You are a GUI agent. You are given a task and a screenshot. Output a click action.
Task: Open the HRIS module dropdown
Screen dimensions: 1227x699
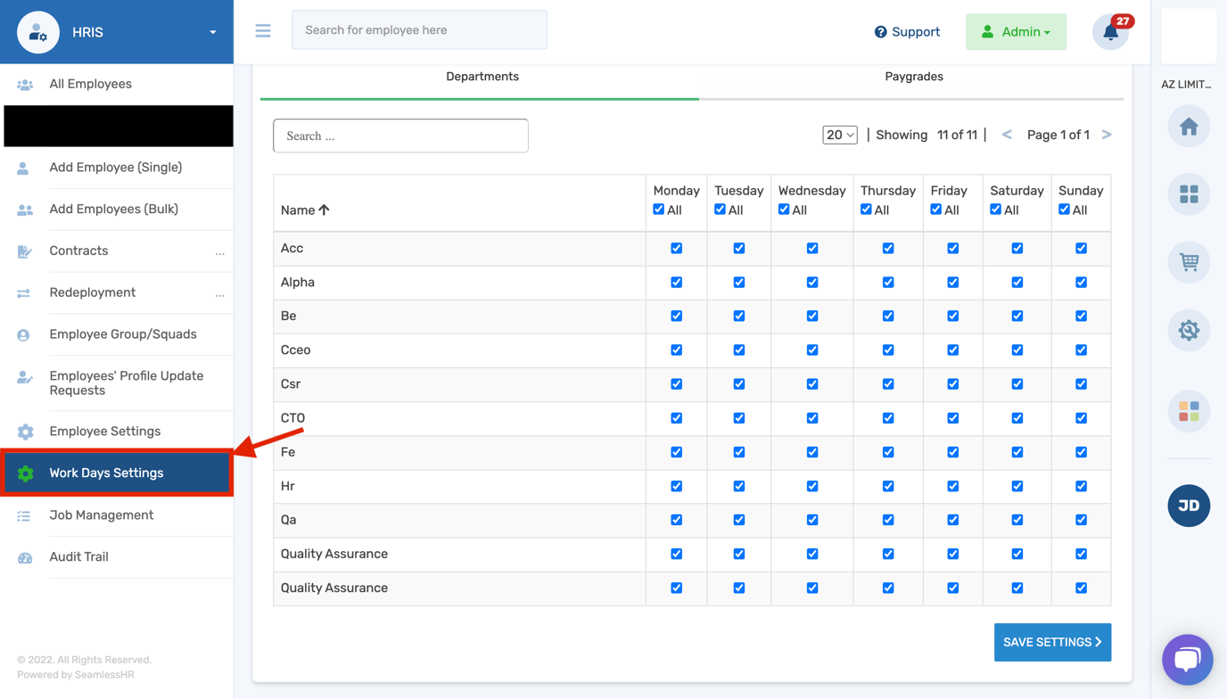(211, 31)
